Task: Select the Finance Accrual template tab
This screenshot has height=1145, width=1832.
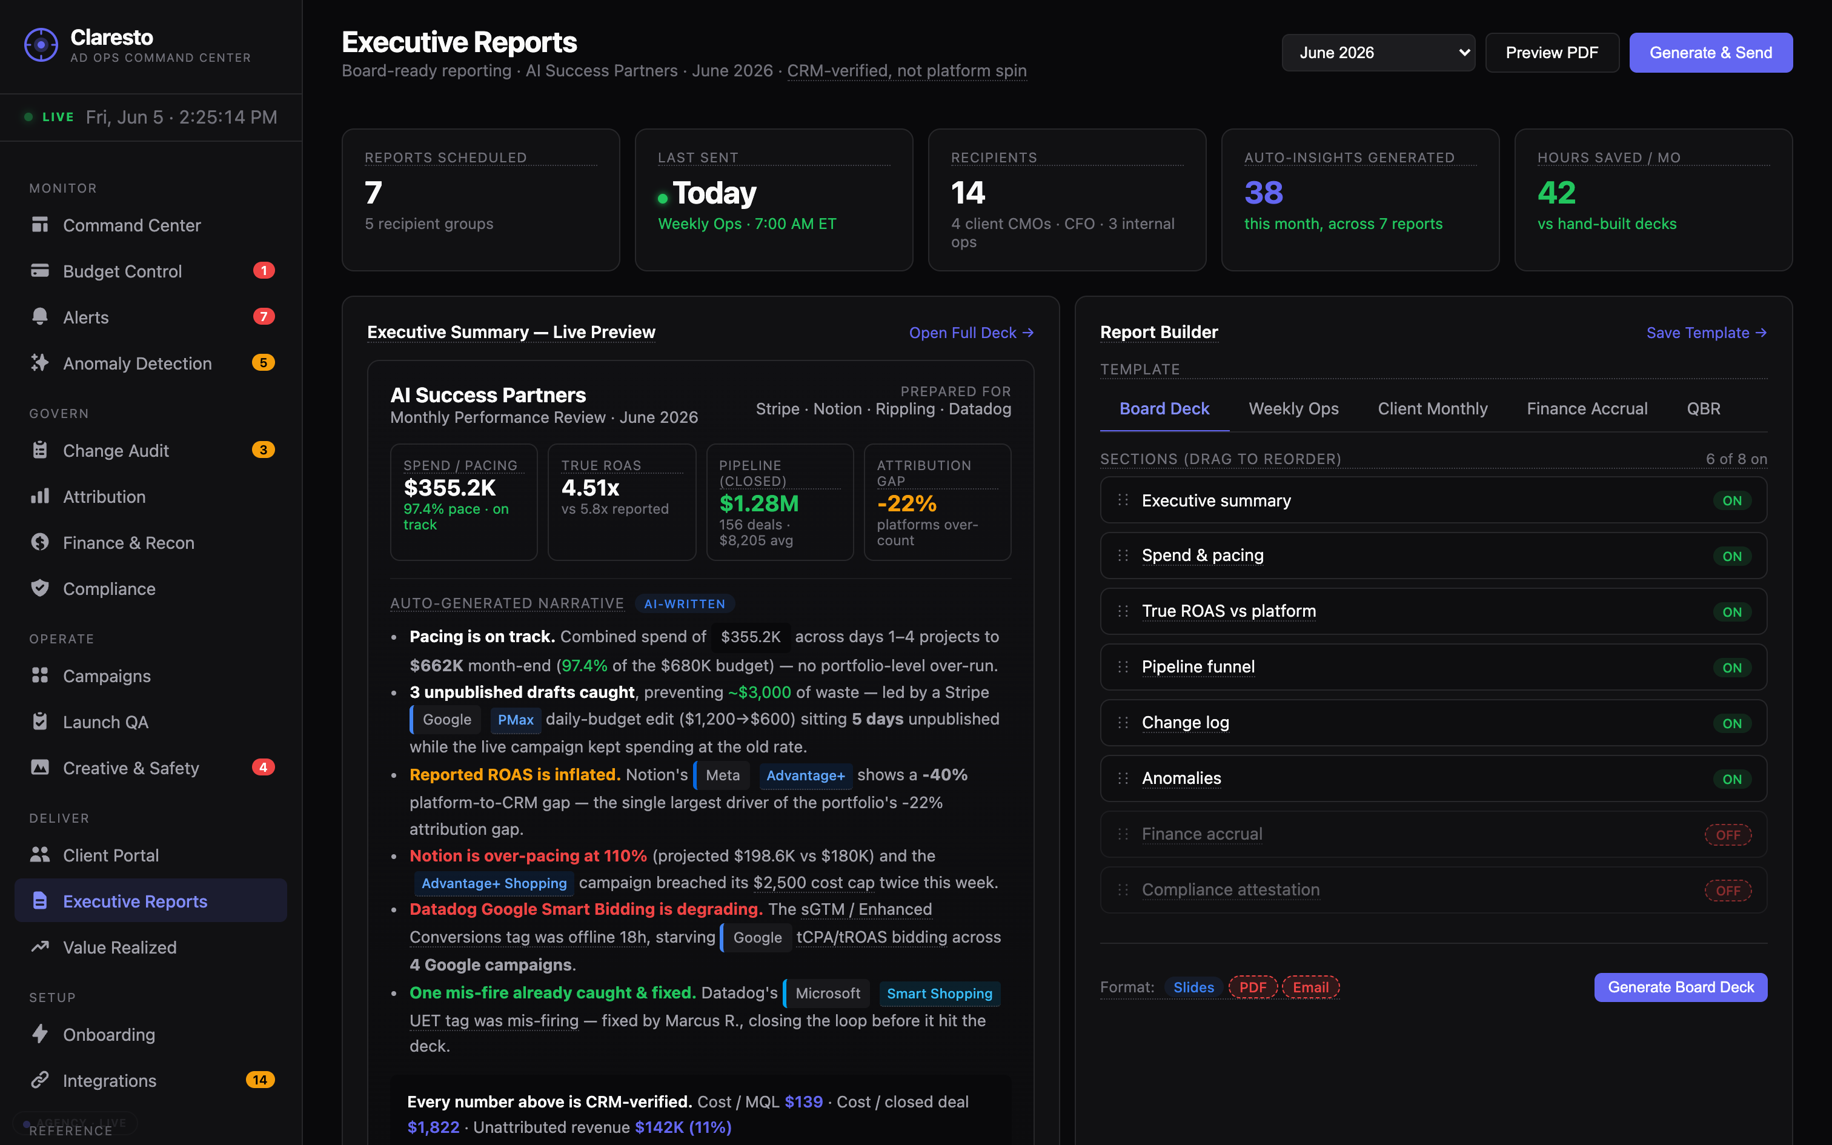Action: [1587, 409]
